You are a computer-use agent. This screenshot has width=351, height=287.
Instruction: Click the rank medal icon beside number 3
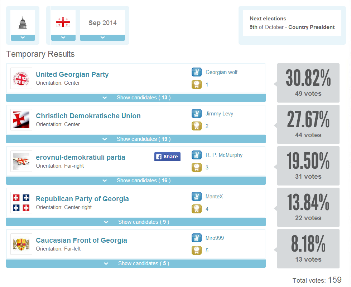click(x=196, y=167)
